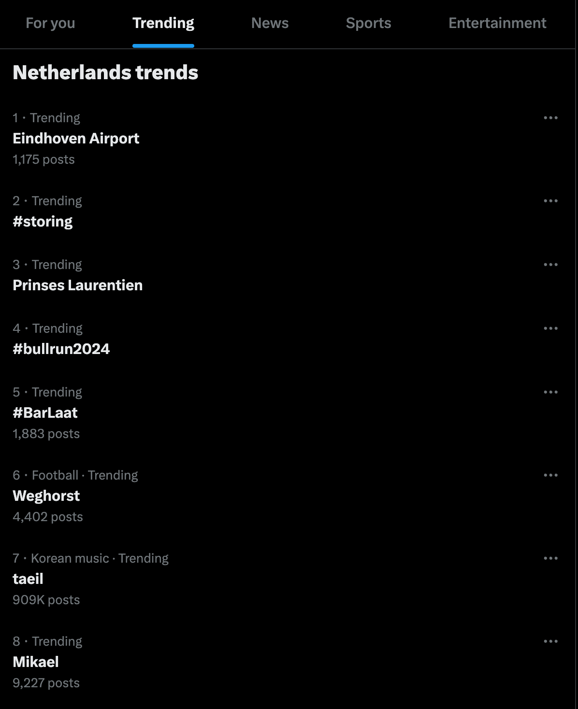578x709 pixels.
Task: Open the #storing hashtag trend
Action: tap(43, 221)
